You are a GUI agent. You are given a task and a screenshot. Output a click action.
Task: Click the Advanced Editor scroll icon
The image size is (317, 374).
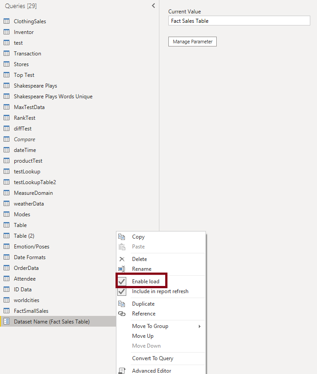[122, 371]
